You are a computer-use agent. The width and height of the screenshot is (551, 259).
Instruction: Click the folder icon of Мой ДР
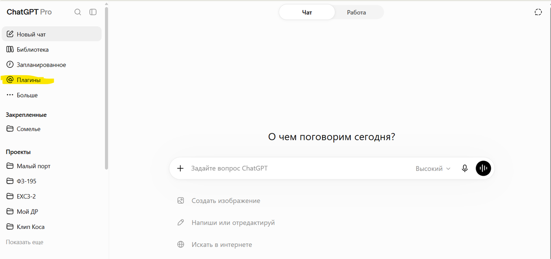tap(10, 211)
